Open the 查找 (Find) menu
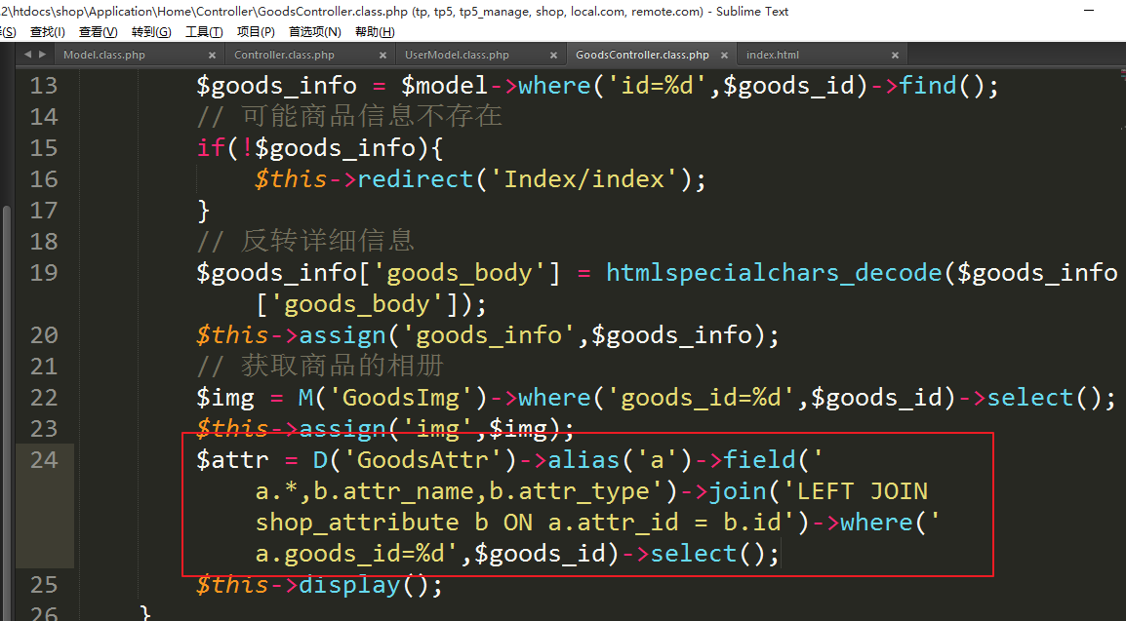The height and width of the screenshot is (621, 1126). tap(47, 32)
